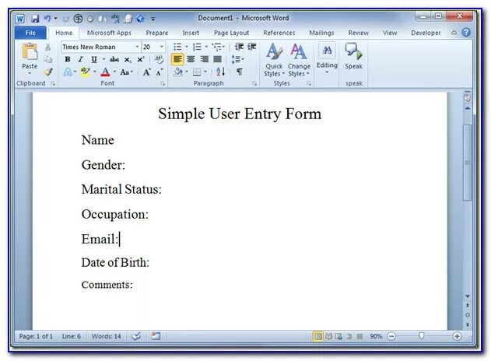Open line spacing dropdown
This screenshot has width=491, height=361.
[x=237, y=59]
